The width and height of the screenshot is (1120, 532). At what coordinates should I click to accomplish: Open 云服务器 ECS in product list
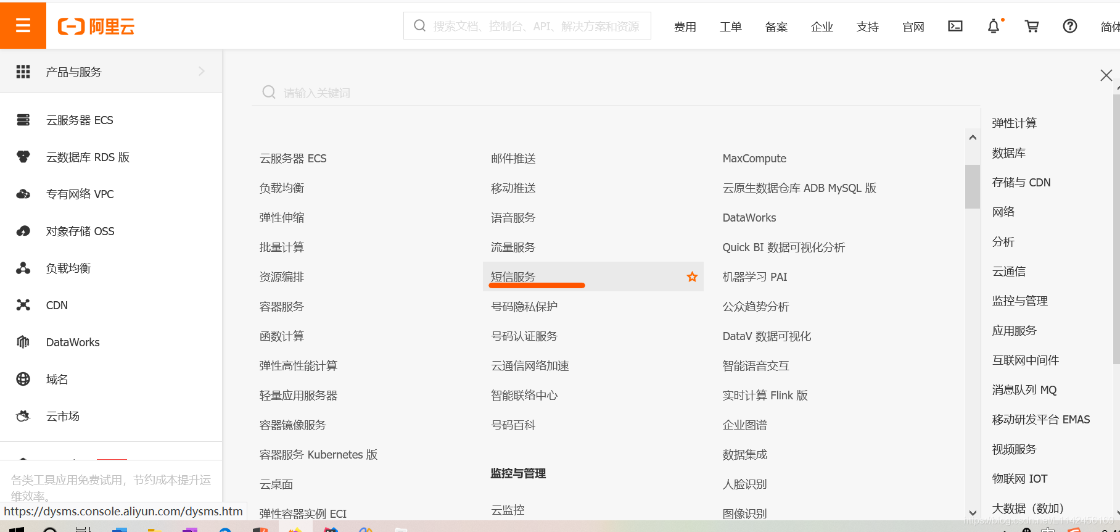(x=293, y=158)
